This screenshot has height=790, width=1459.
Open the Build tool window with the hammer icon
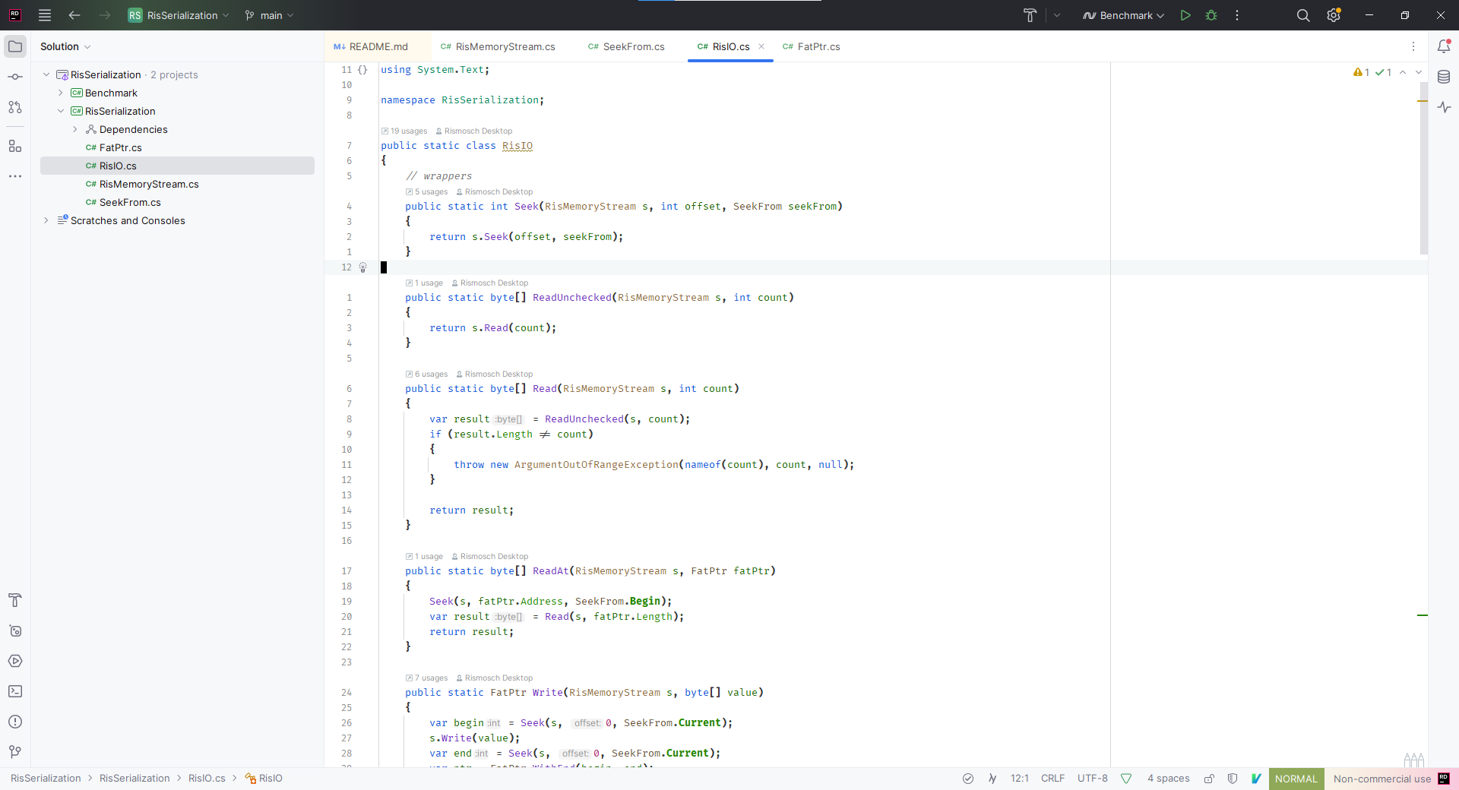point(14,601)
